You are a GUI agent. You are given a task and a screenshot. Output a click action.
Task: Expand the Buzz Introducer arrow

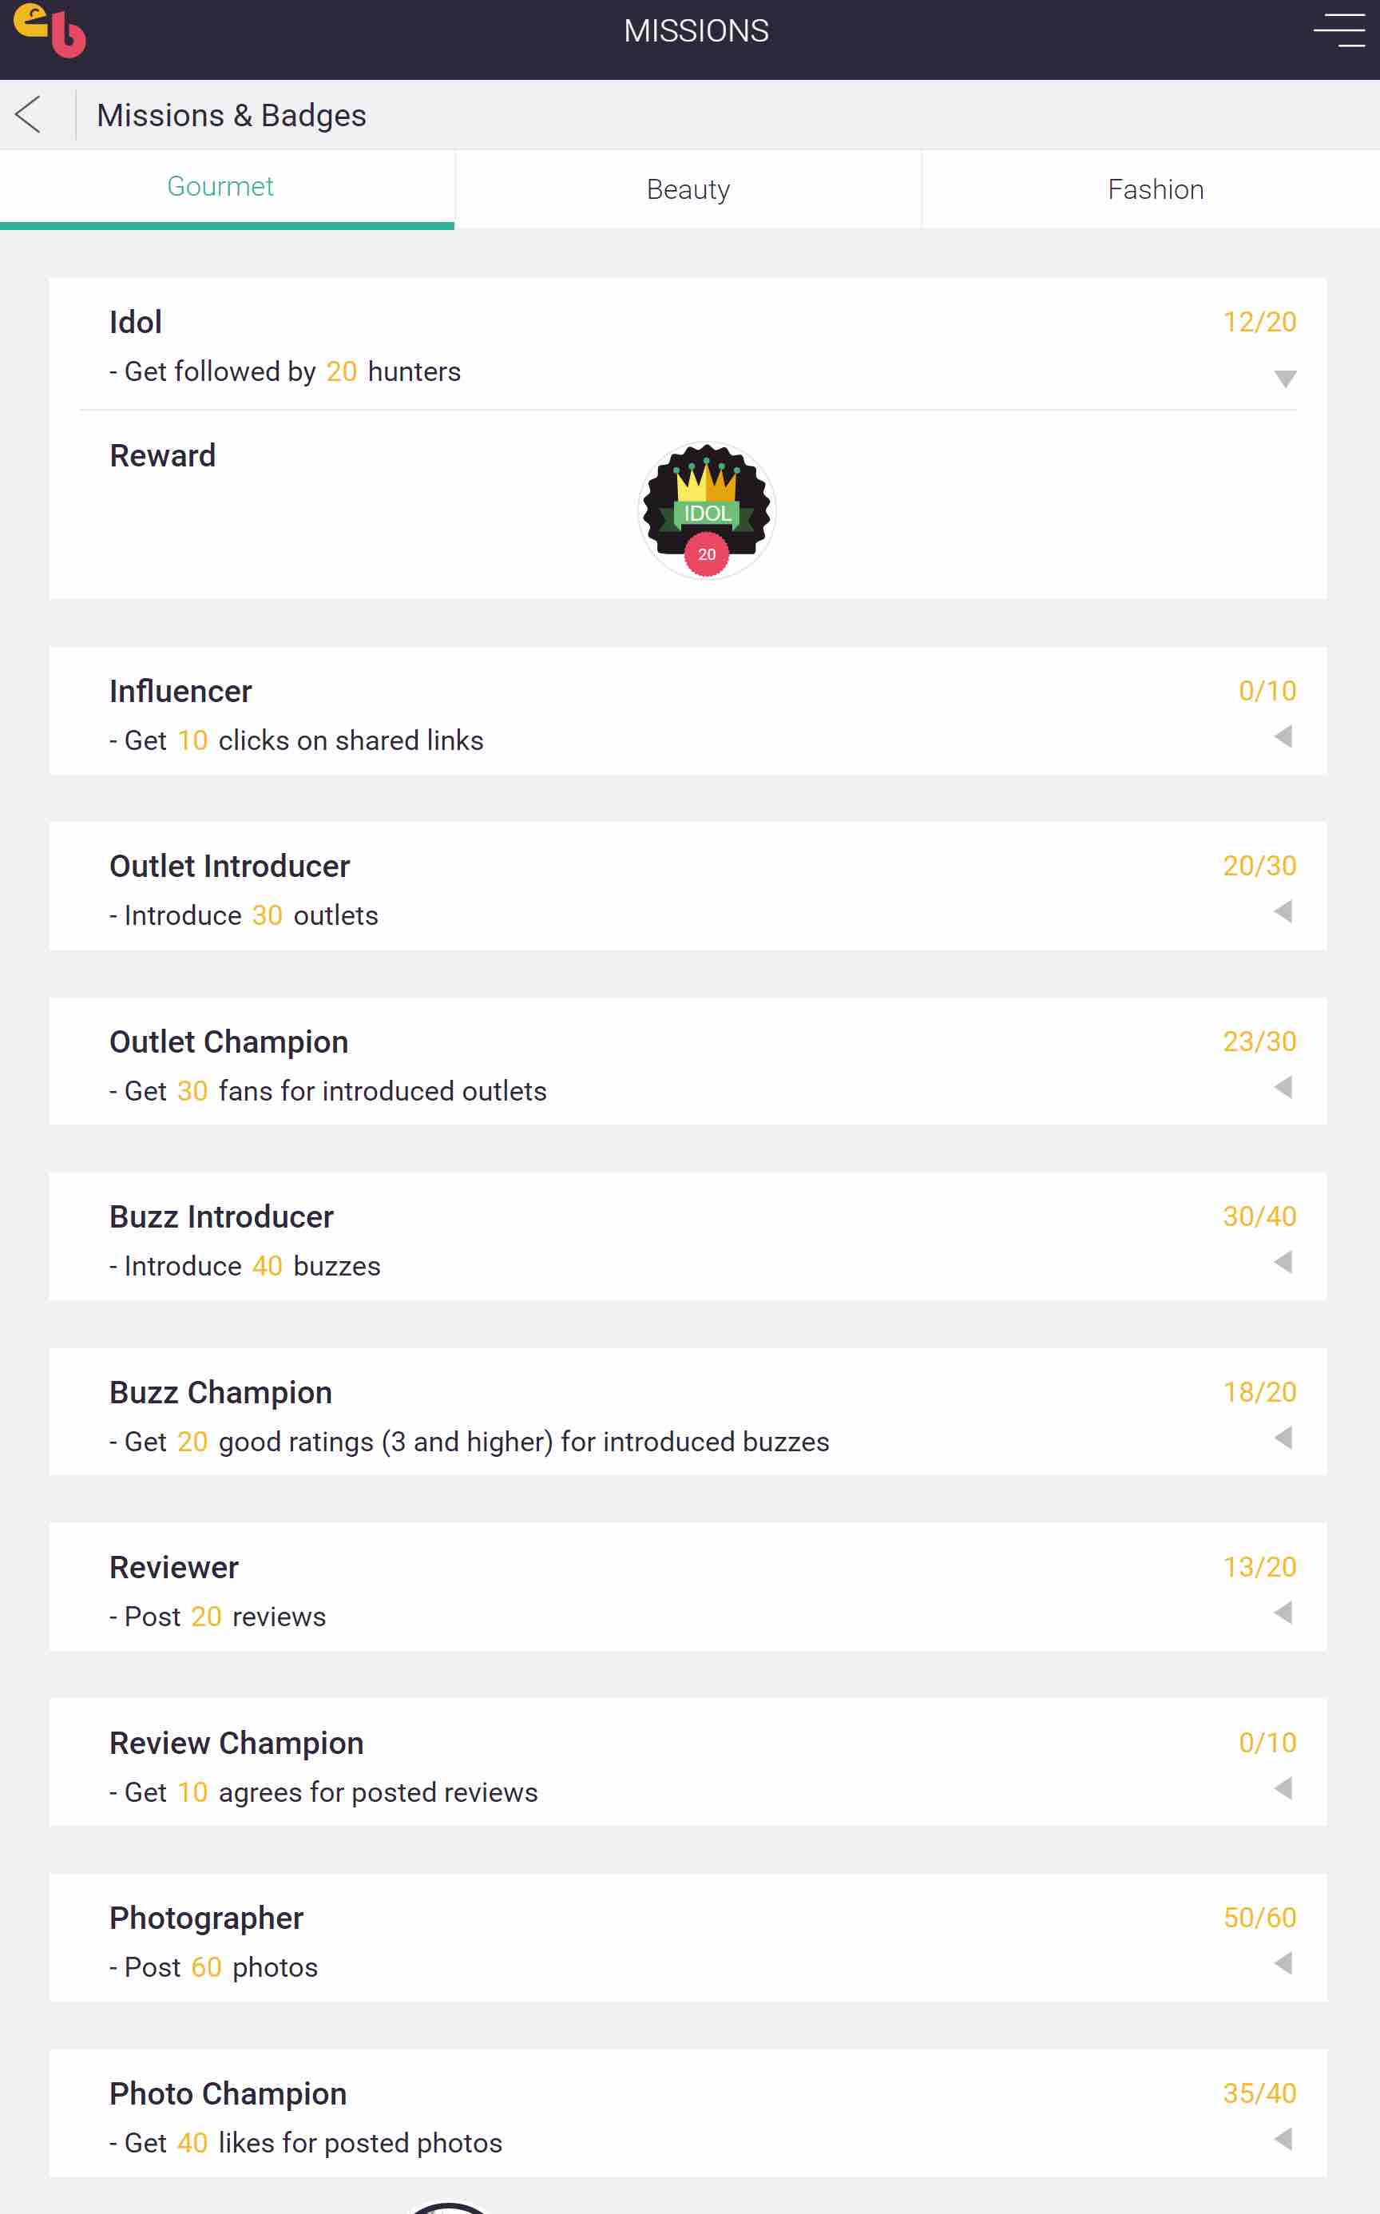[1283, 1262]
